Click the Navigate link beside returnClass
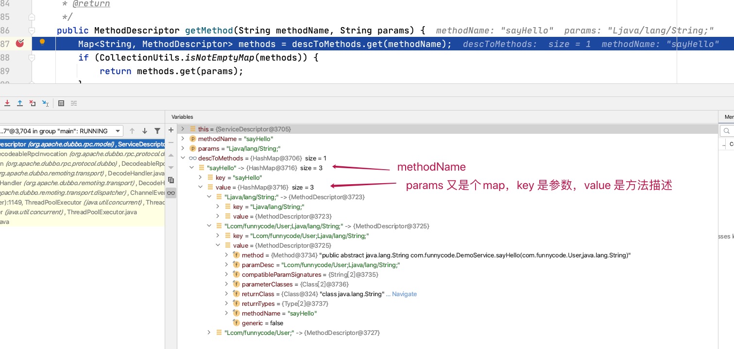734x349 pixels. click(404, 294)
